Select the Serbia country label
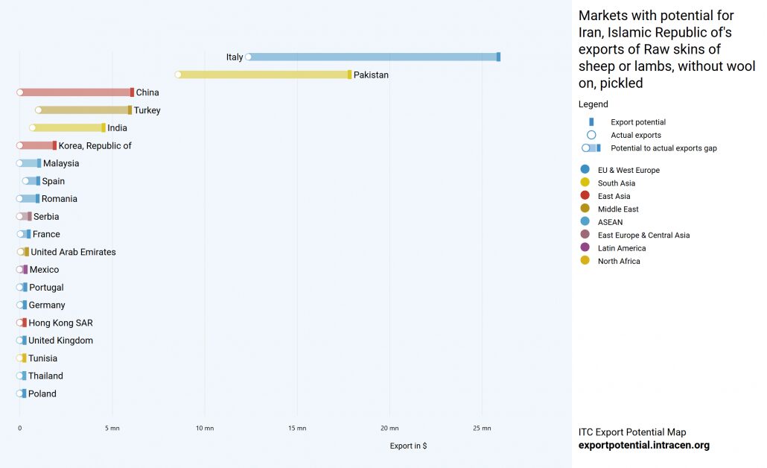The height and width of the screenshot is (468, 767). coord(46,216)
